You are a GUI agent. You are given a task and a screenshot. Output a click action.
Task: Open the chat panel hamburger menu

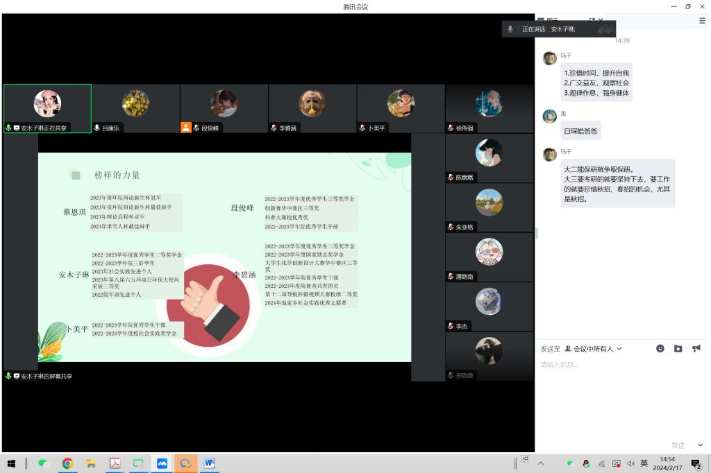coord(702,21)
